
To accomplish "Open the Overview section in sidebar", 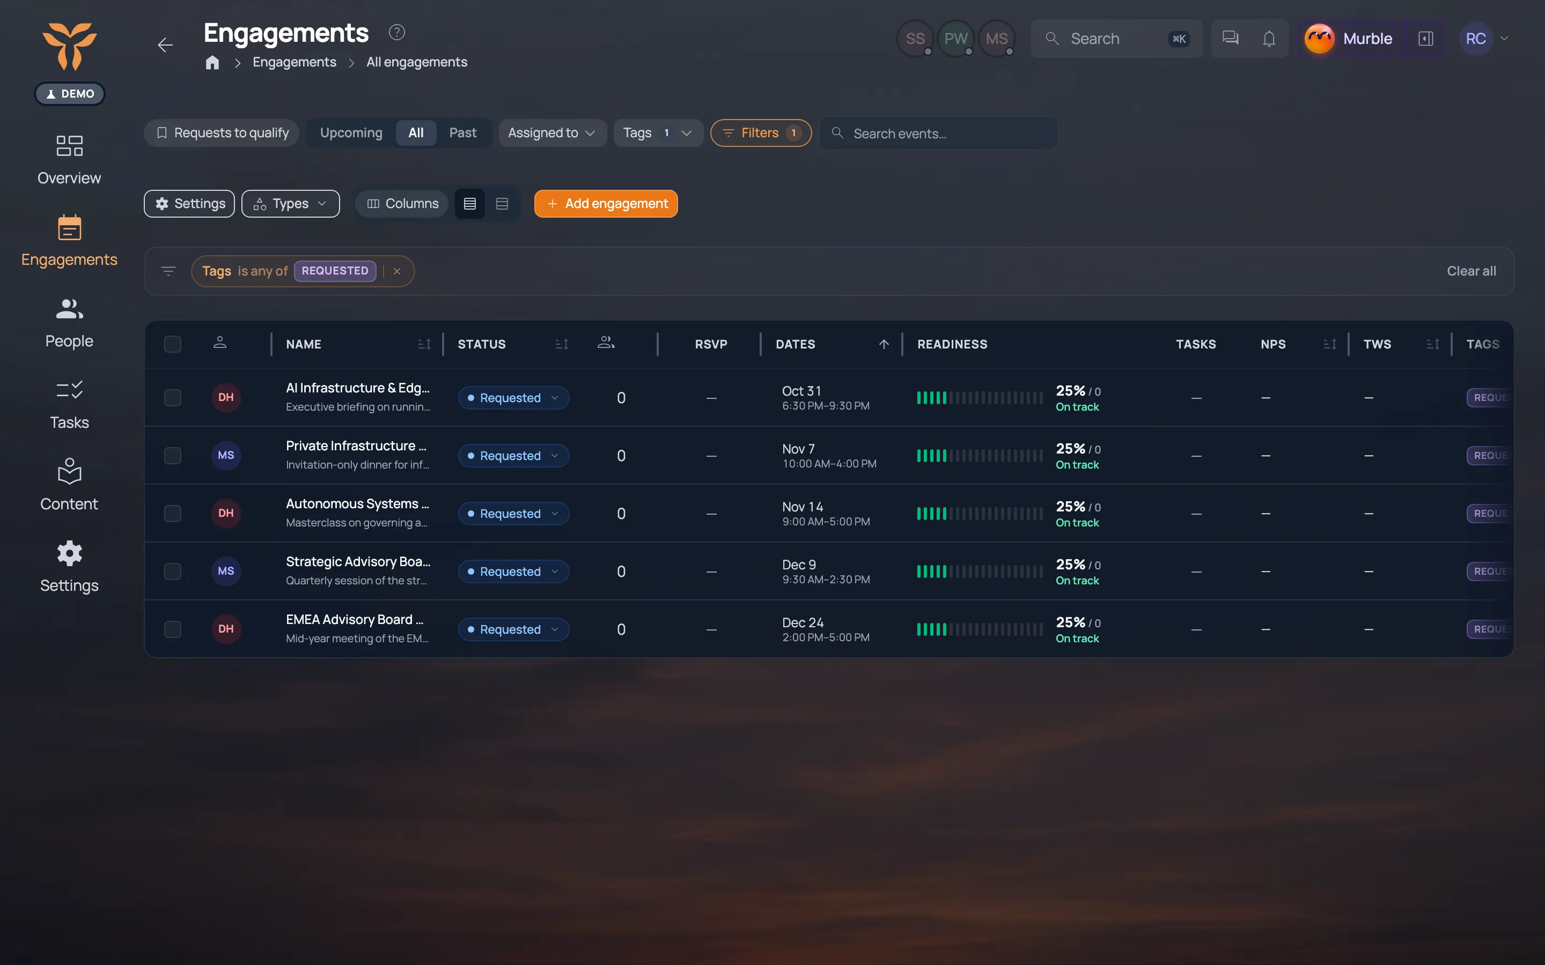I will (69, 160).
